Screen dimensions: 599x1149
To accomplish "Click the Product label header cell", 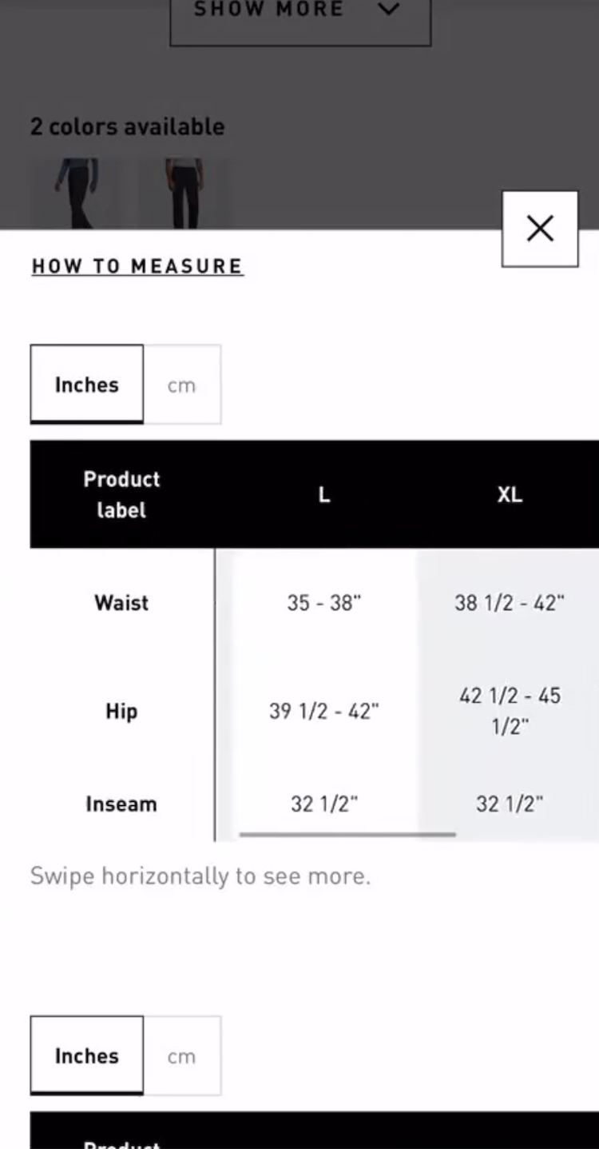I will pos(121,494).
